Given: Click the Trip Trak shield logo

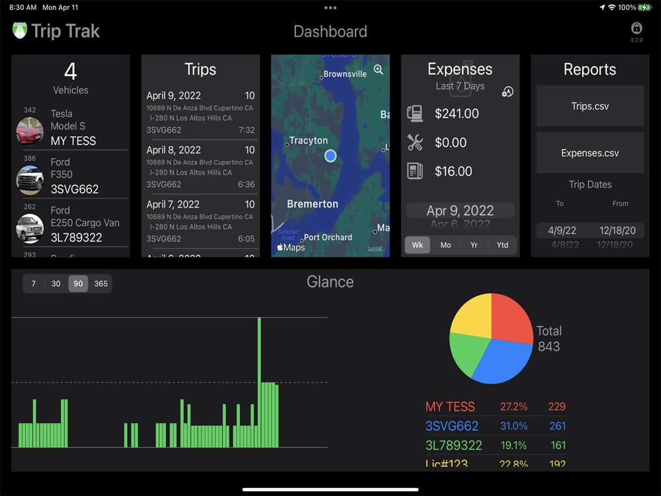Looking at the screenshot, I should (19, 30).
